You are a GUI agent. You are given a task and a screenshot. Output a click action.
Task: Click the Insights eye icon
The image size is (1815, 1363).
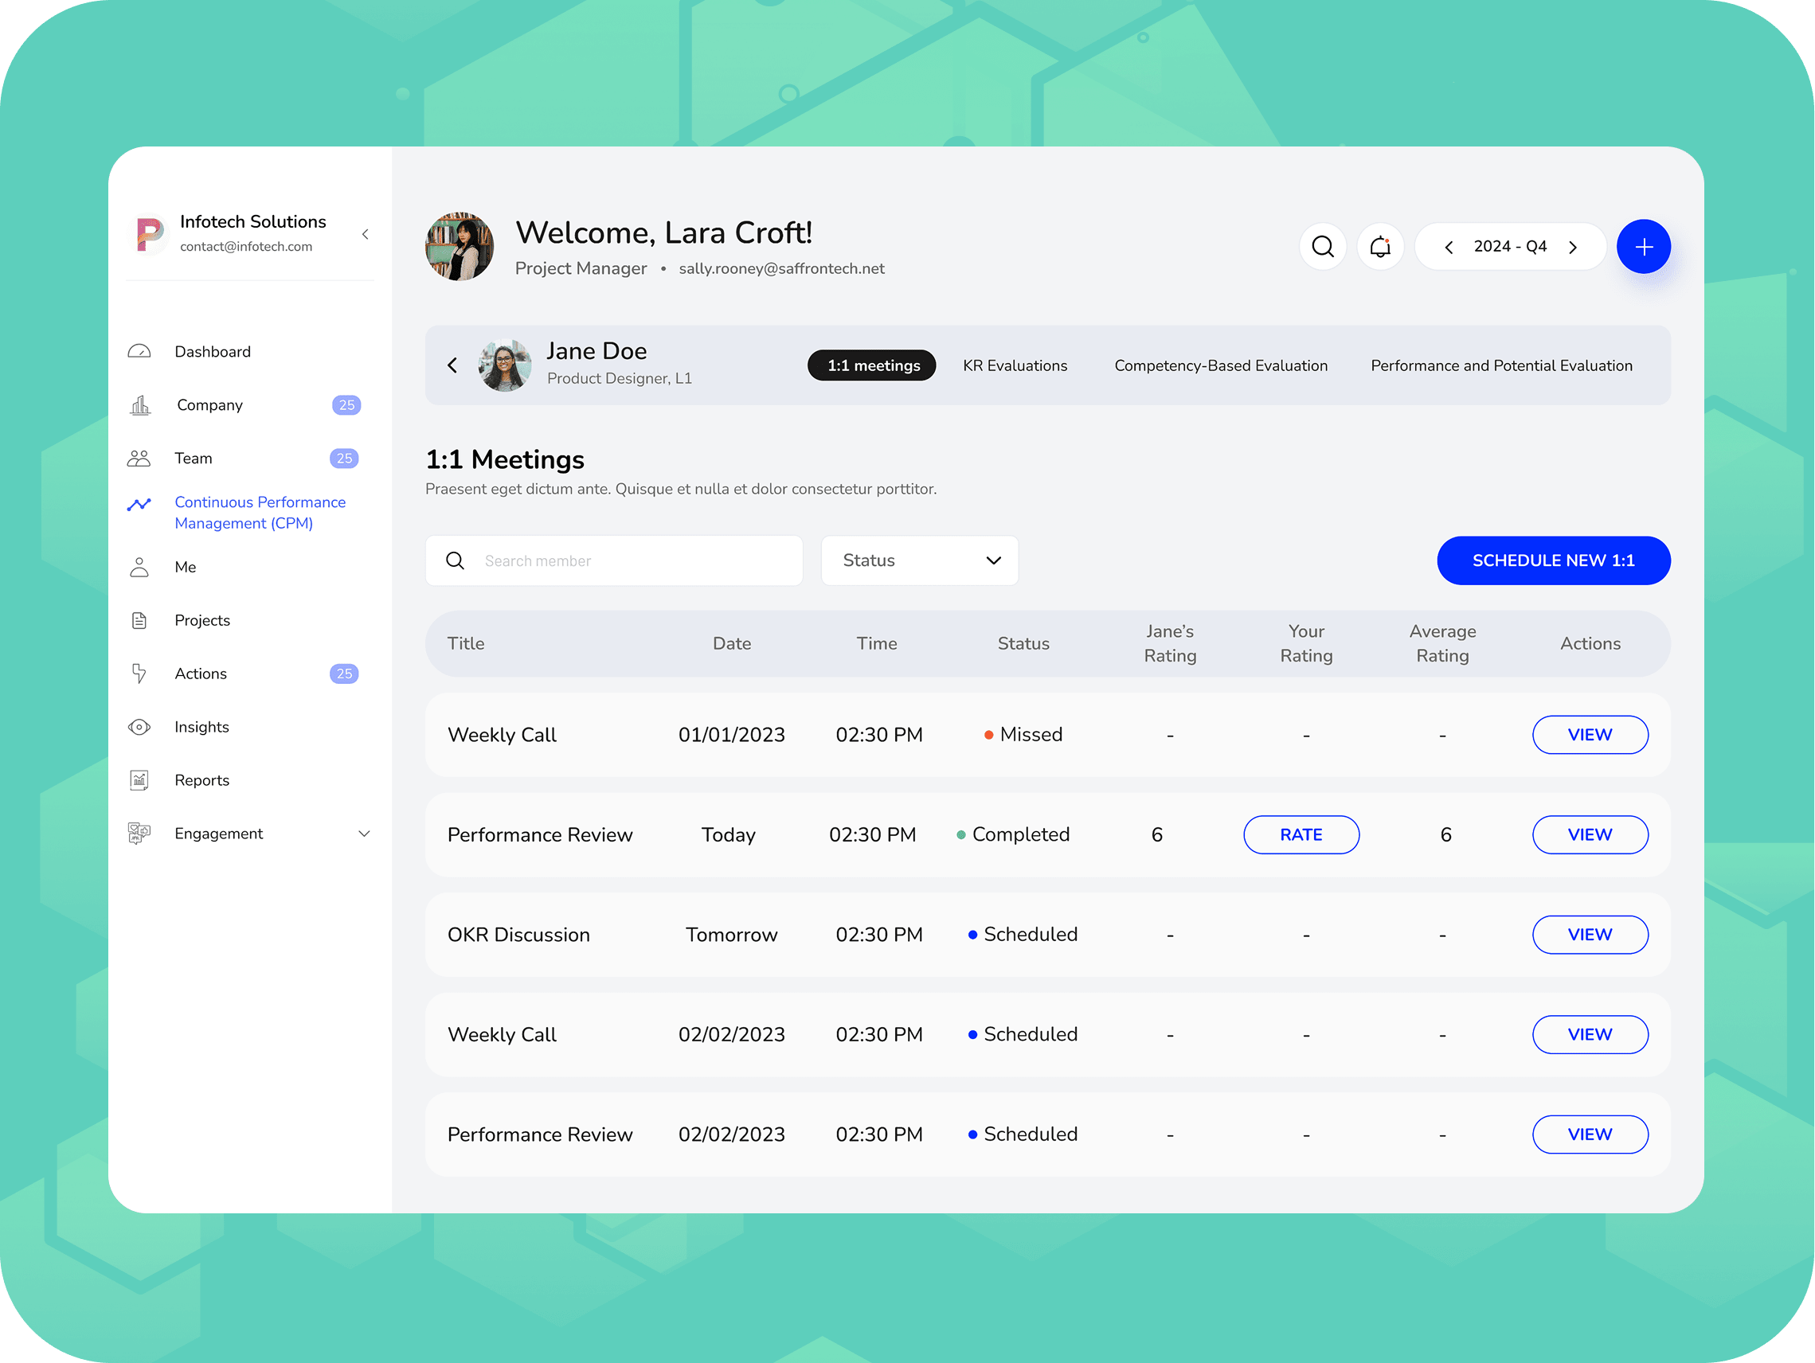coord(139,727)
